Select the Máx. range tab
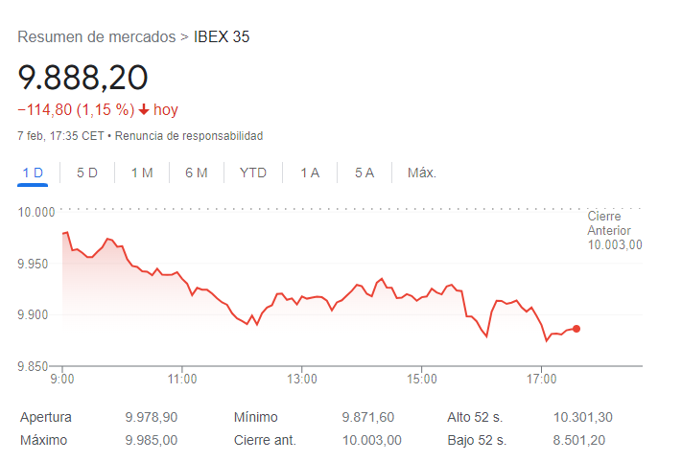 click(422, 173)
